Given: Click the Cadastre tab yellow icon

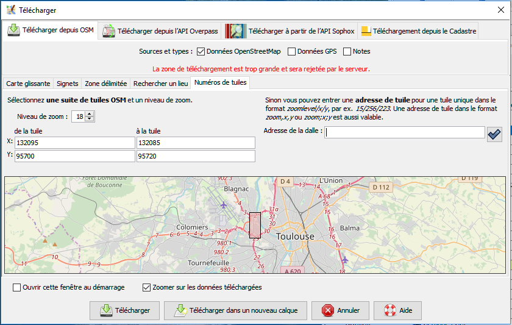Looking at the screenshot, I should (x=366, y=31).
